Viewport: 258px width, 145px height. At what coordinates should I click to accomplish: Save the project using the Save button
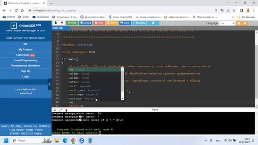point(125,23)
